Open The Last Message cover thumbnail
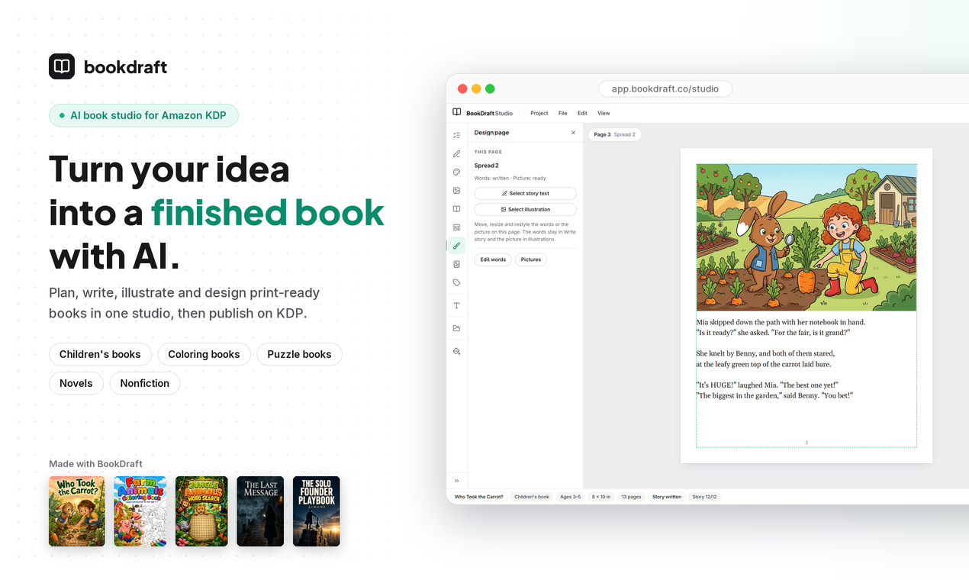This screenshot has height=580, width=969. point(260,511)
